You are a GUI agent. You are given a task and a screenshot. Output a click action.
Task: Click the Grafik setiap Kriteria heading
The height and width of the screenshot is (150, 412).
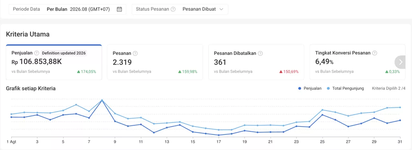pyautogui.click(x=31, y=89)
